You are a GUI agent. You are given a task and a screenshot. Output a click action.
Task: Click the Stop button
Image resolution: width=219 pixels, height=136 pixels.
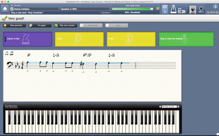point(117,25)
